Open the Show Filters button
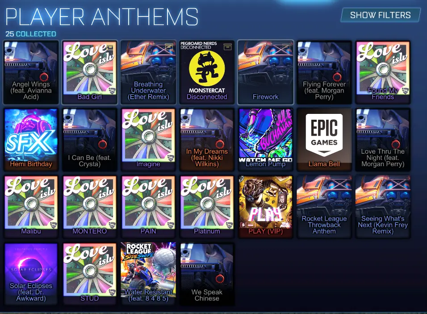Image resolution: width=427 pixels, height=314 pixels. (x=381, y=15)
